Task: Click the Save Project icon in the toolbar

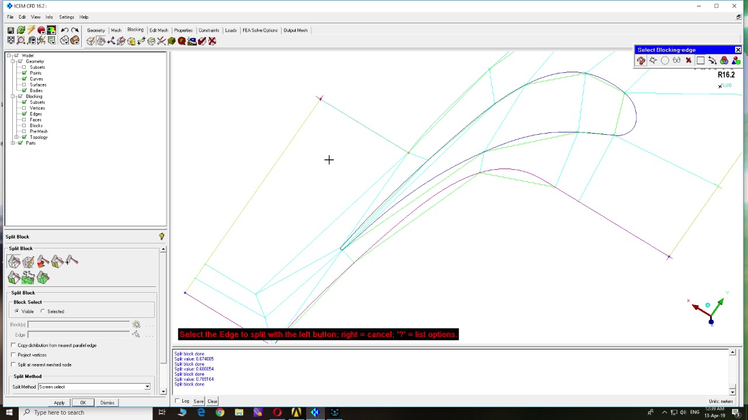Action: pyautogui.click(x=11, y=30)
